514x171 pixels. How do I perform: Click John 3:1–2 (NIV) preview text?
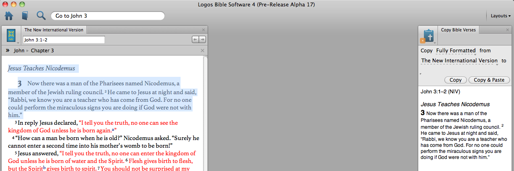coord(440,92)
